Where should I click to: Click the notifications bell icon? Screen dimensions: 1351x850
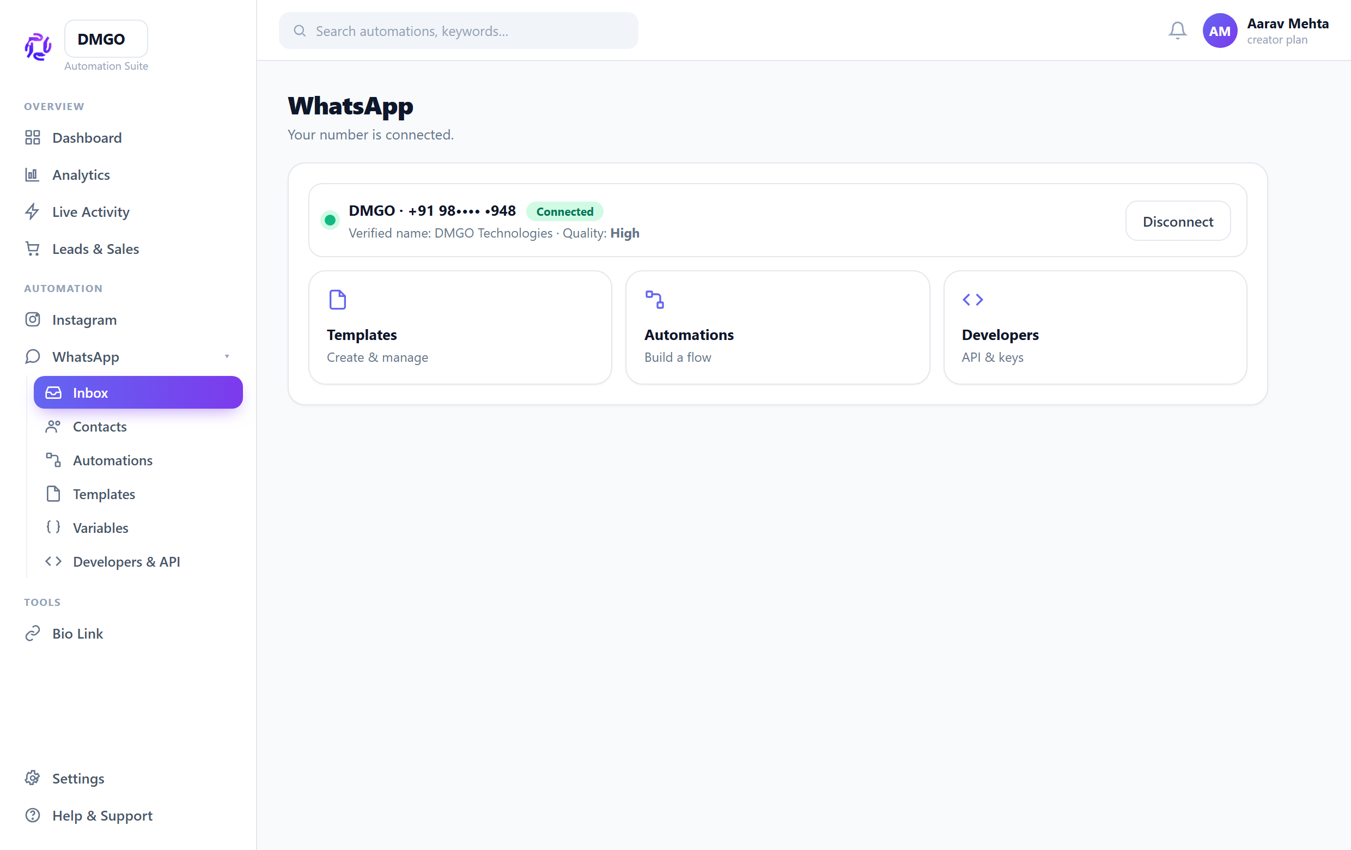[x=1177, y=31]
